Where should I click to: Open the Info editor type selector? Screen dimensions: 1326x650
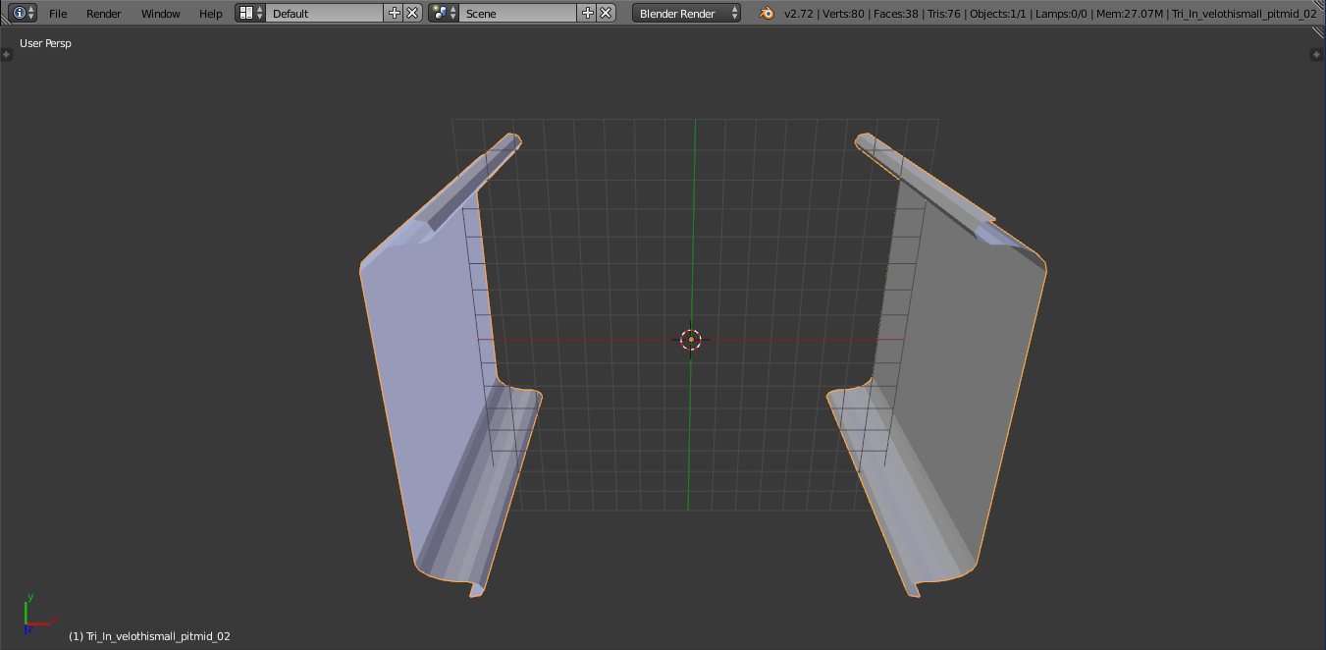24,13
